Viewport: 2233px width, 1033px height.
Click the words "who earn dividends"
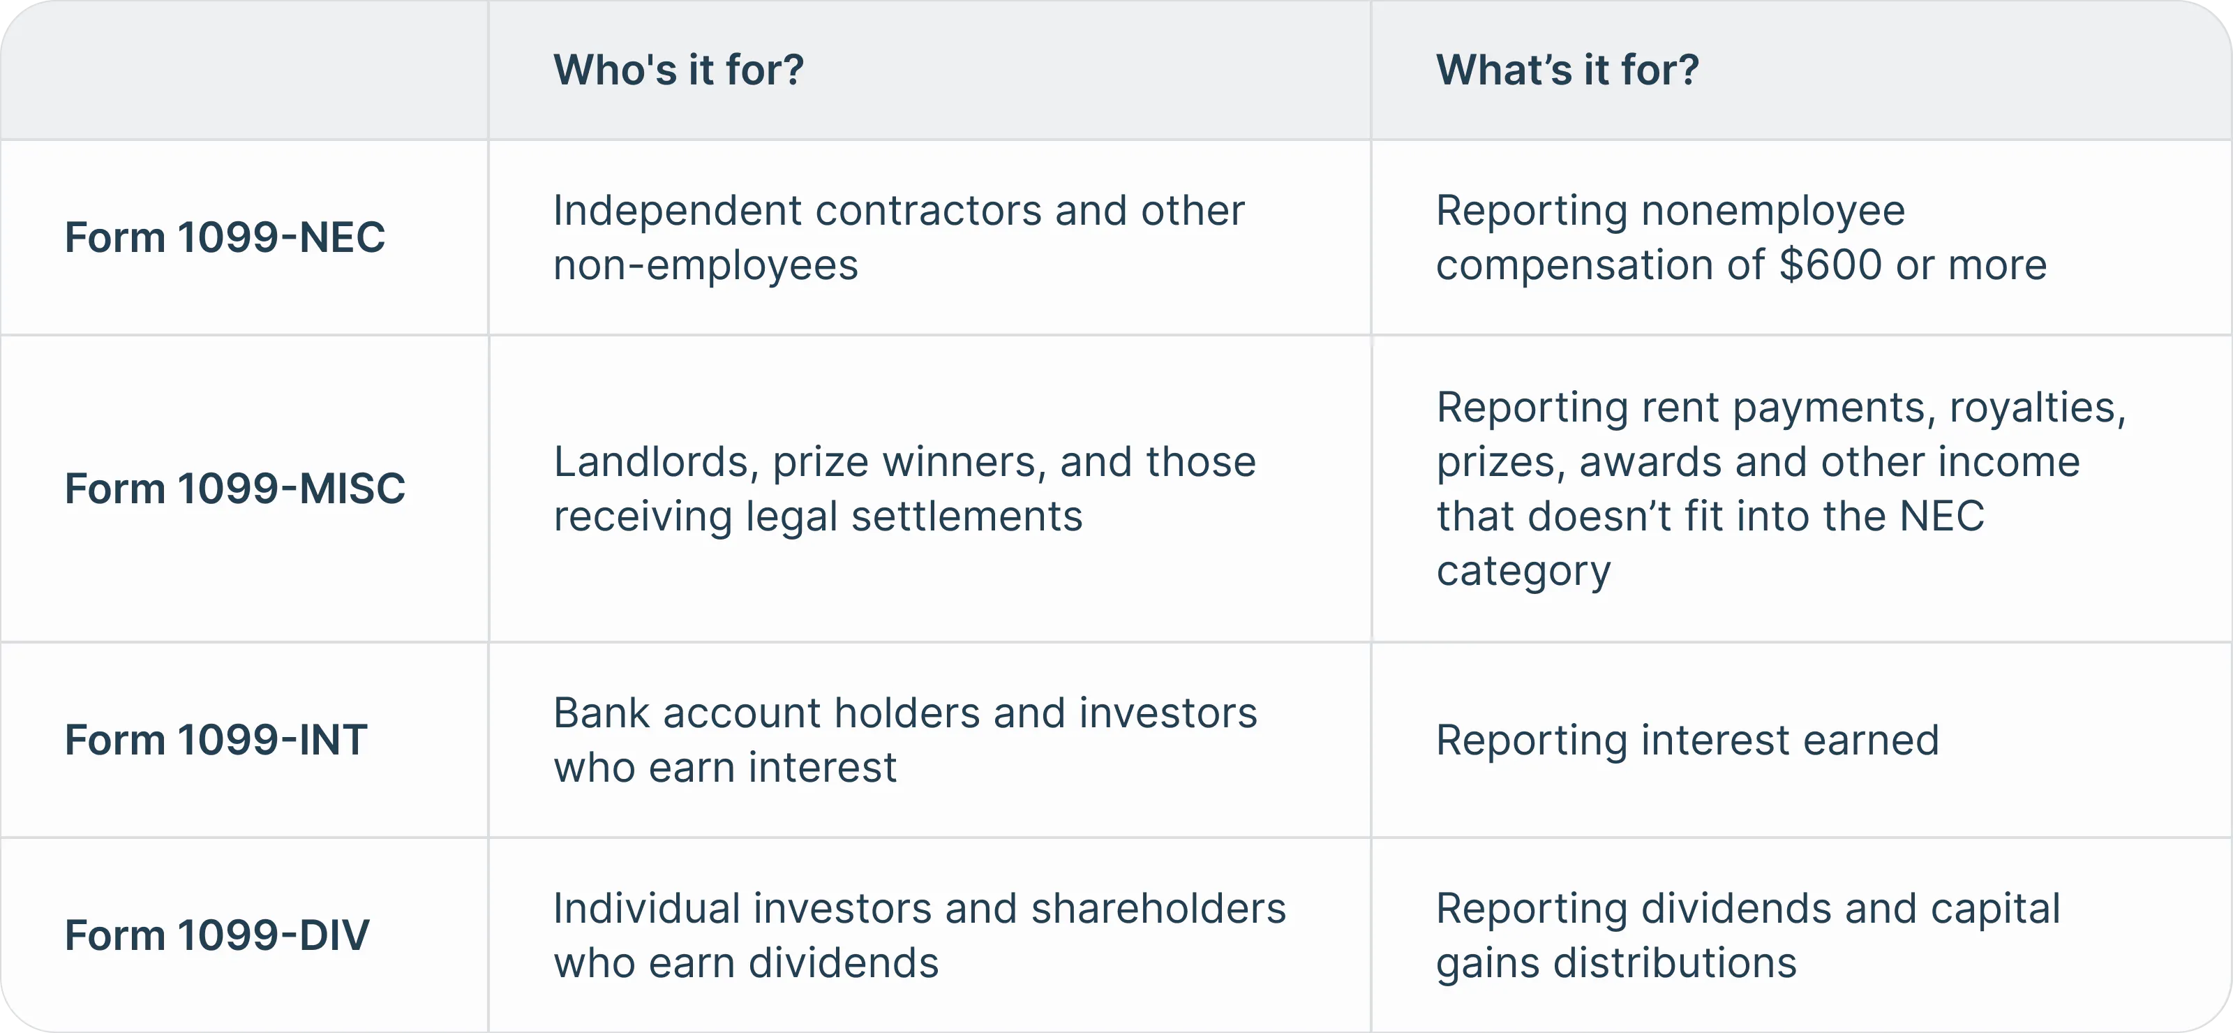(745, 963)
